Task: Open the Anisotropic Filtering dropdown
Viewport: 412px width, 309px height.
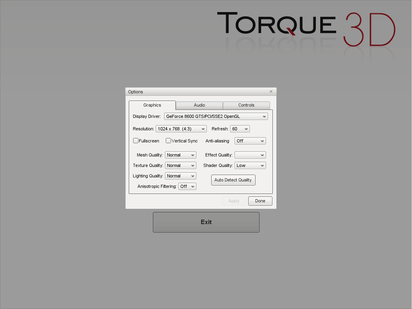Action: point(187,187)
